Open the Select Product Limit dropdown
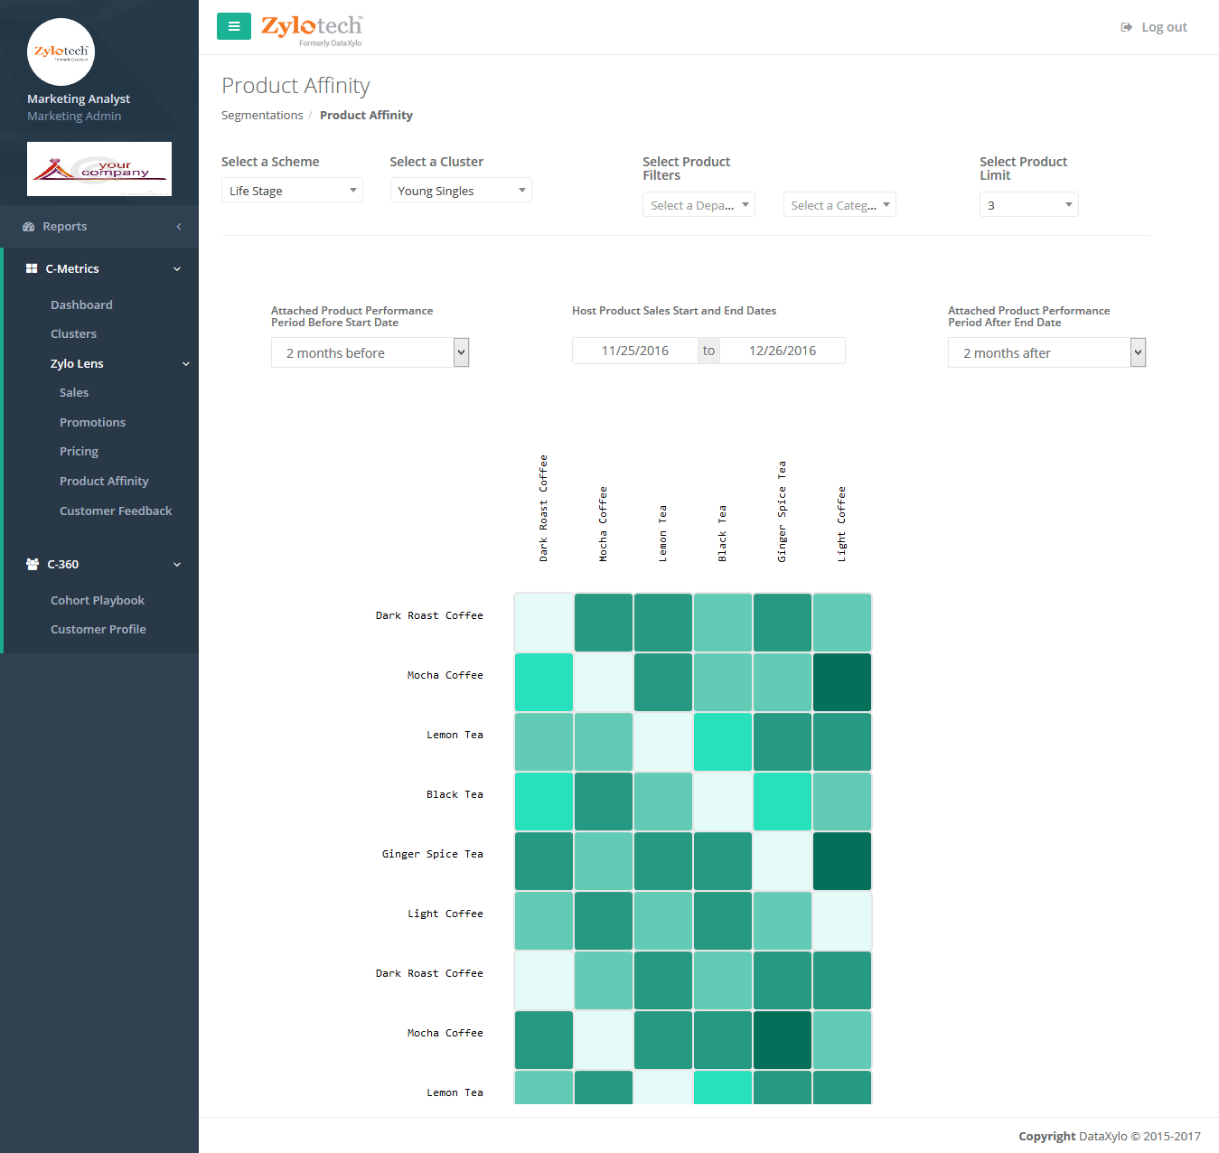This screenshot has height=1153, width=1219. click(x=1029, y=205)
